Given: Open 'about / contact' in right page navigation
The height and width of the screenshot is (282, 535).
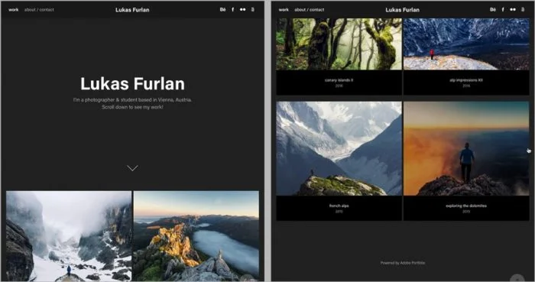Looking at the screenshot, I should [x=310, y=10].
